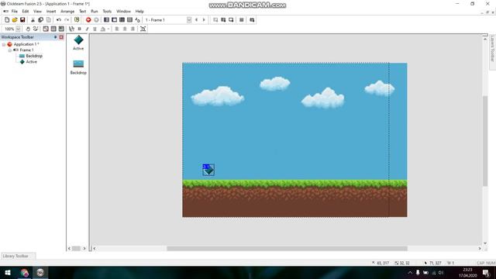Select the Active object in object list
Image resolution: width=496 pixels, height=279 pixels.
tap(78, 43)
